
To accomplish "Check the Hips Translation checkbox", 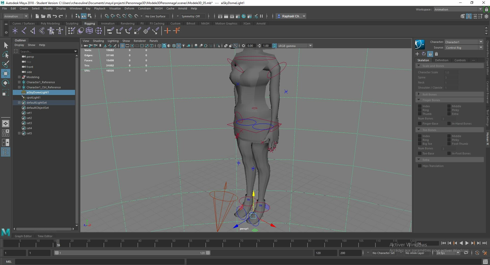I will click(x=420, y=166).
